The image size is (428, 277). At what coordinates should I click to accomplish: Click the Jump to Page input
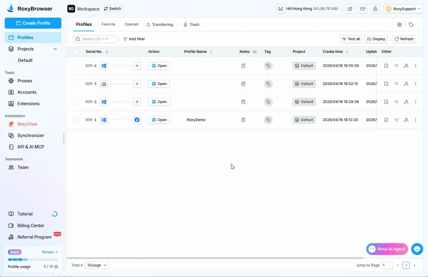click(x=387, y=265)
